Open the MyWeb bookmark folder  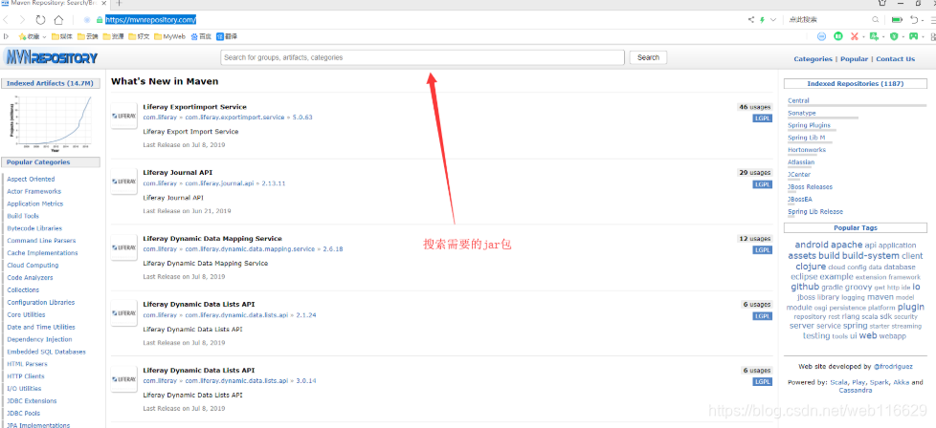169,36
